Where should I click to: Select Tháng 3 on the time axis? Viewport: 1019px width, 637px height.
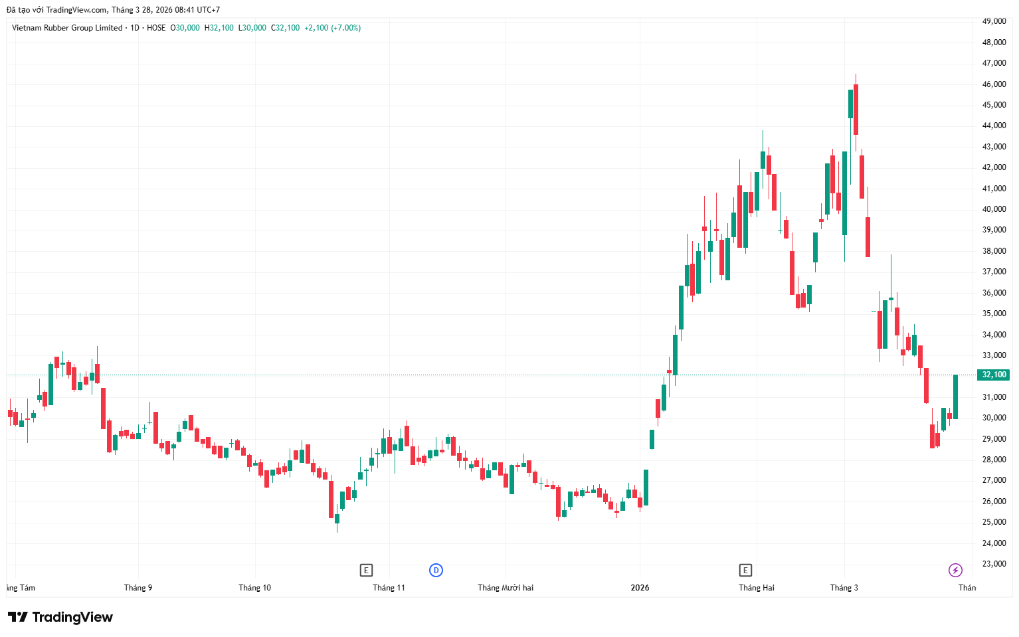tap(844, 588)
